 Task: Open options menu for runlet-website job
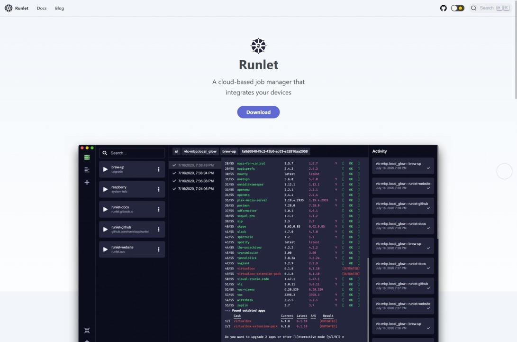pyautogui.click(x=159, y=249)
